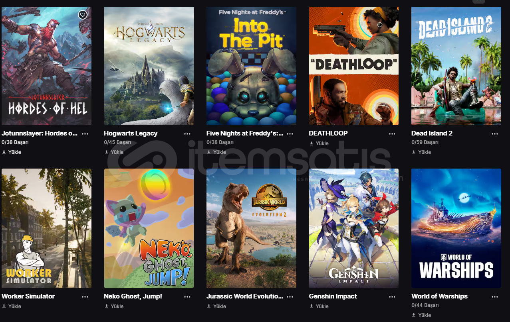Open the Hogwarts Legacy cover art
This screenshot has width=510, height=322.
pyautogui.click(x=149, y=66)
